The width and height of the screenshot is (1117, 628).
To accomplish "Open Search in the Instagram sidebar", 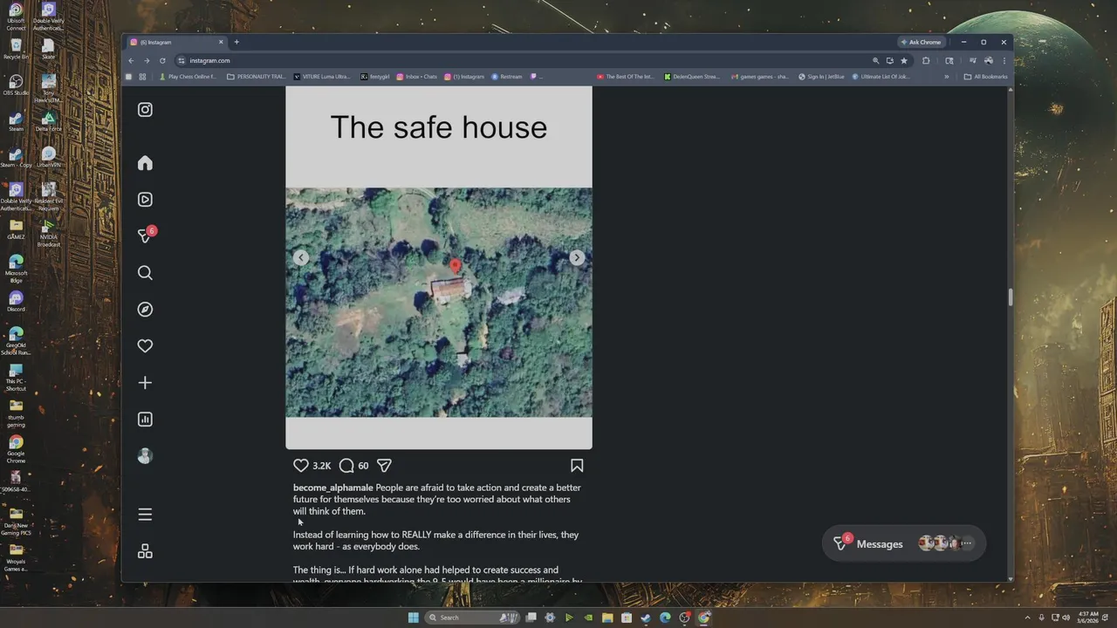I will [145, 273].
